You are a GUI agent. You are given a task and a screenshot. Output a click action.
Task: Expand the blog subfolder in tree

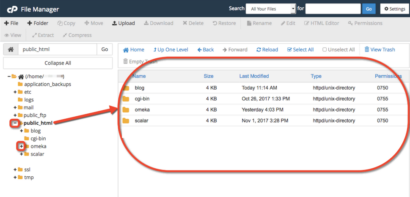[22, 131]
